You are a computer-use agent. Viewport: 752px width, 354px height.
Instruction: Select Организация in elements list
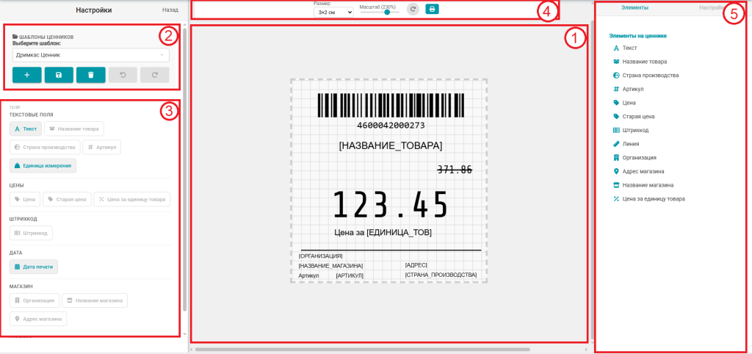(634, 157)
